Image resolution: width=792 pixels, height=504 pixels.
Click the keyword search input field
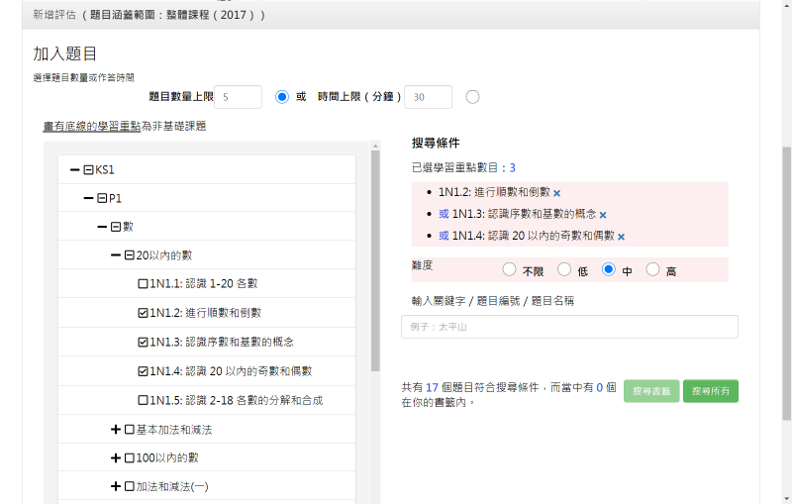(569, 327)
